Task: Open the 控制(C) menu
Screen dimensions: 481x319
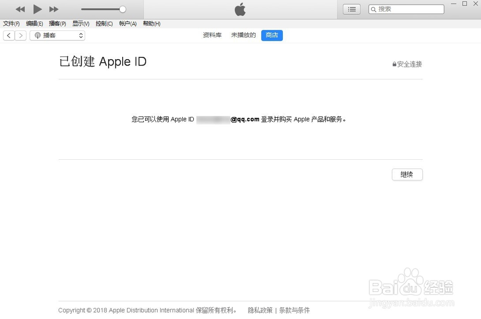Action: pos(104,24)
